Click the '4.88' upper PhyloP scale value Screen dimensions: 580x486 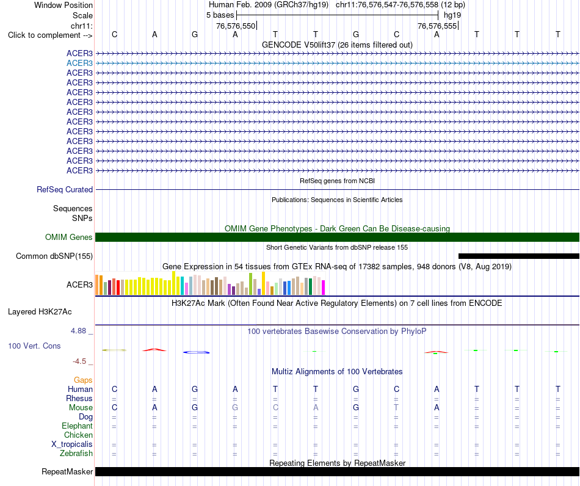tap(78, 331)
